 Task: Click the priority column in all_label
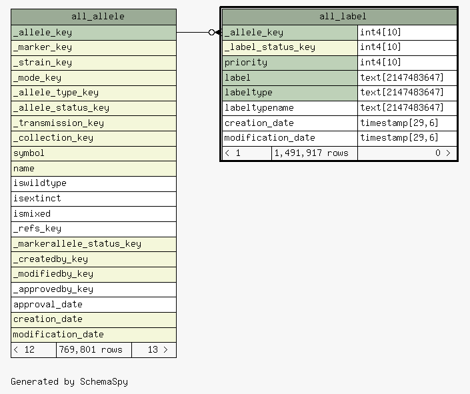[x=290, y=63]
